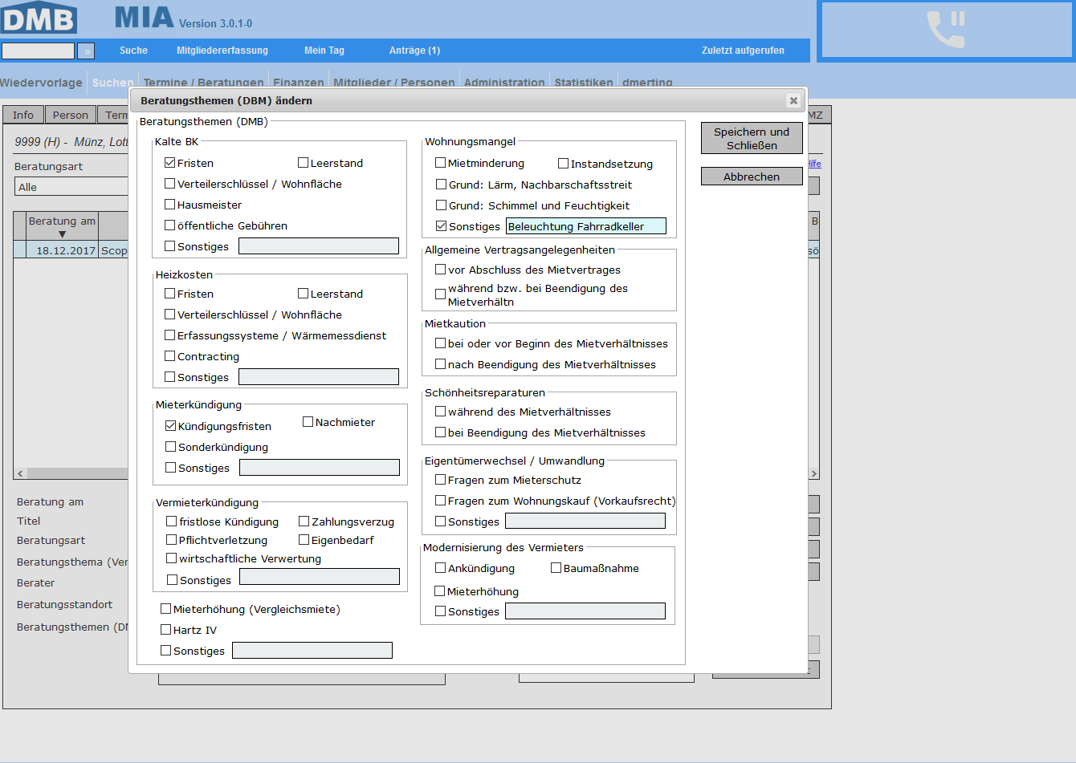Check Fragen zum Mieterschutz

440,479
